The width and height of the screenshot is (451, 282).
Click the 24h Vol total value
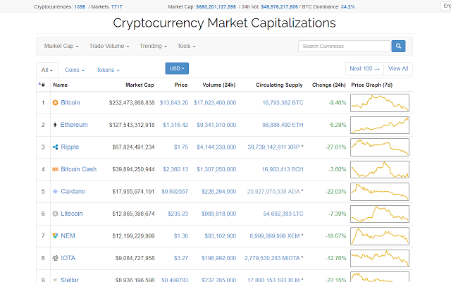[279, 6]
